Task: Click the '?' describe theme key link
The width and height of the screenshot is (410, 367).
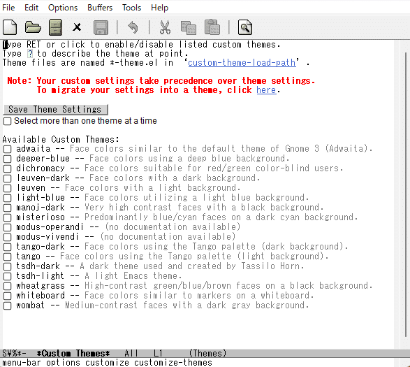Action: 30,54
